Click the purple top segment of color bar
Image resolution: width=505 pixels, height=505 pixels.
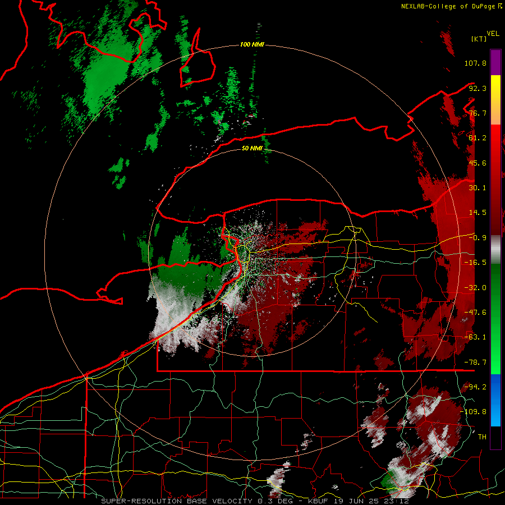495,62
